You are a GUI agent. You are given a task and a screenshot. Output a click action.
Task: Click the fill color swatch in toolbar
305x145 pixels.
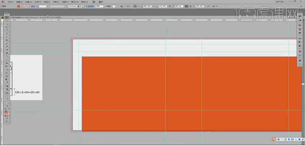tap(6, 112)
